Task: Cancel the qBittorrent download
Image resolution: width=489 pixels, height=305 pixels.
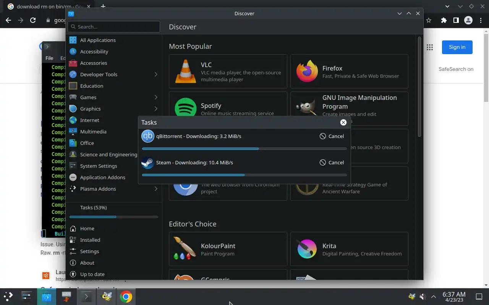Action: click(332, 136)
